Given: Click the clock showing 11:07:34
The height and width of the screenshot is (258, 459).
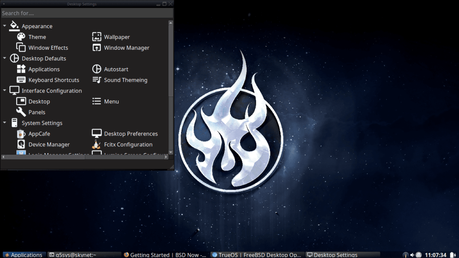Looking at the screenshot, I should pos(435,255).
